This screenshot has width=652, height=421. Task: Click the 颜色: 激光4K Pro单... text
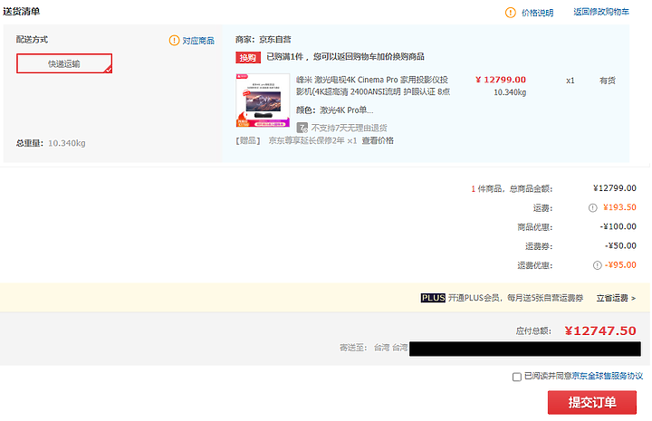pos(334,110)
